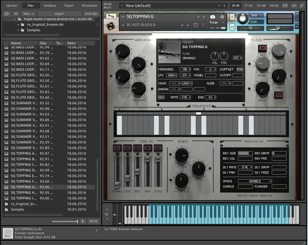Show rack page 17-32

248,5
